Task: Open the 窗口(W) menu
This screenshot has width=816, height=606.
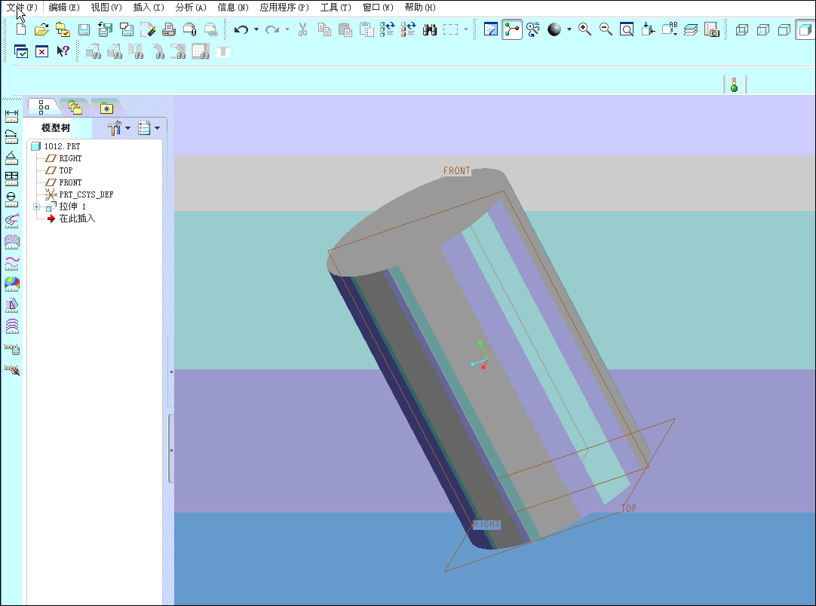Action: point(378,8)
